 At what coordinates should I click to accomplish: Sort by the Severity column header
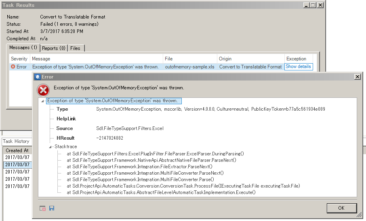[x=20, y=59]
